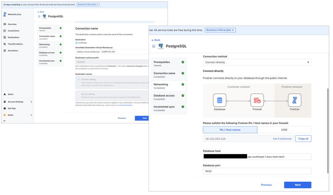Click the Get Help question icon
Viewport: 333px width, 195px height.
coord(5,108)
